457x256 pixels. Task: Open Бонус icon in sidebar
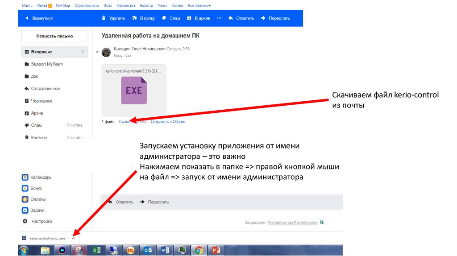[x=25, y=188]
